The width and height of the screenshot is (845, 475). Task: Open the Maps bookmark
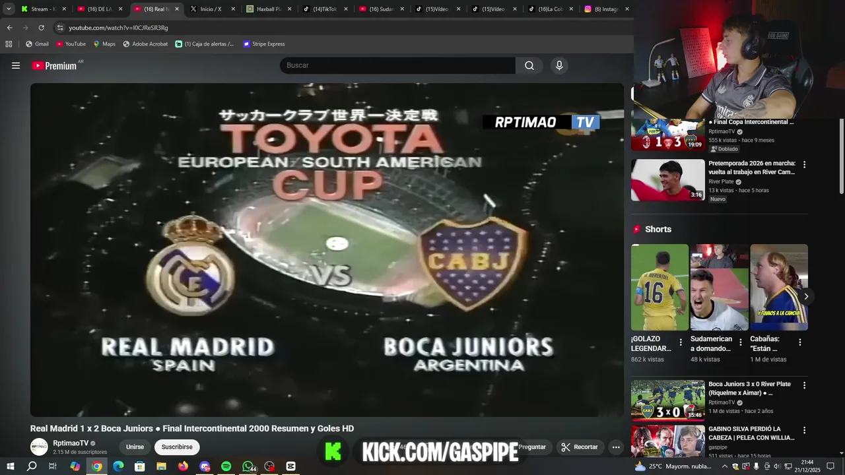[x=104, y=44]
